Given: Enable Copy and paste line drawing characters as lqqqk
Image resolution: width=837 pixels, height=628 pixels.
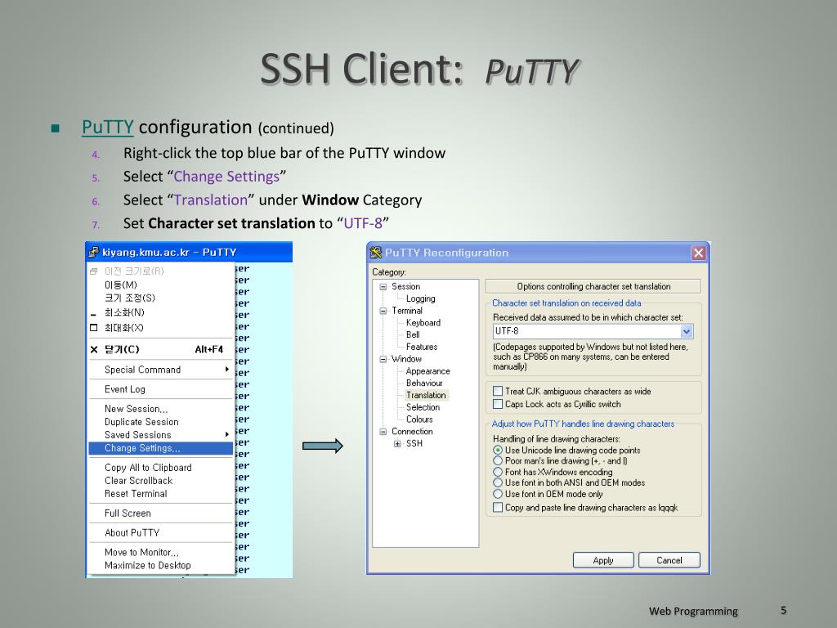Looking at the screenshot, I should coord(498,507).
